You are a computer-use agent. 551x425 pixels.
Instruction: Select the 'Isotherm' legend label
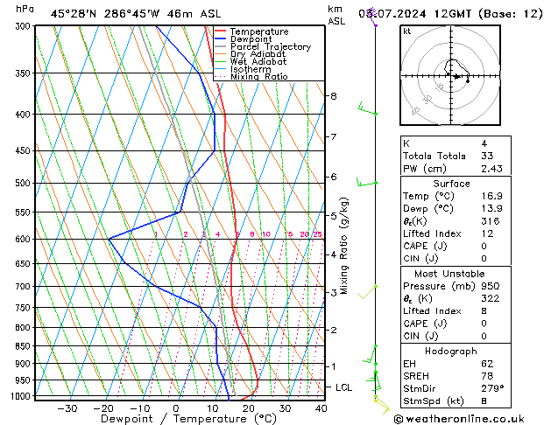(251, 69)
